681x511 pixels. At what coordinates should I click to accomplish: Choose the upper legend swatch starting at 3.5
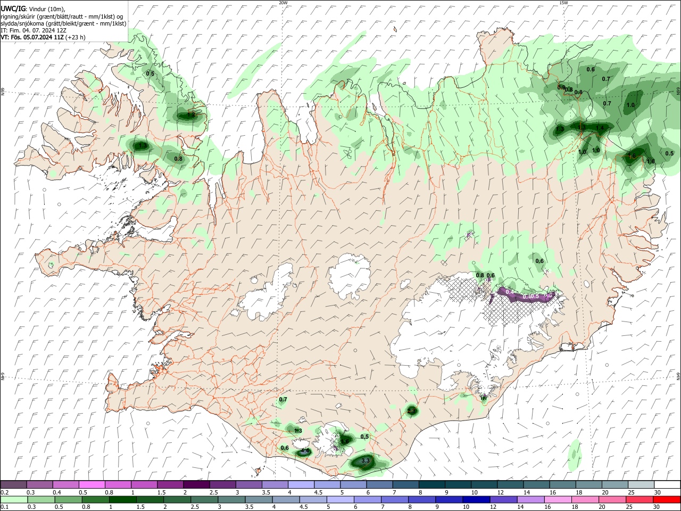[275, 485]
